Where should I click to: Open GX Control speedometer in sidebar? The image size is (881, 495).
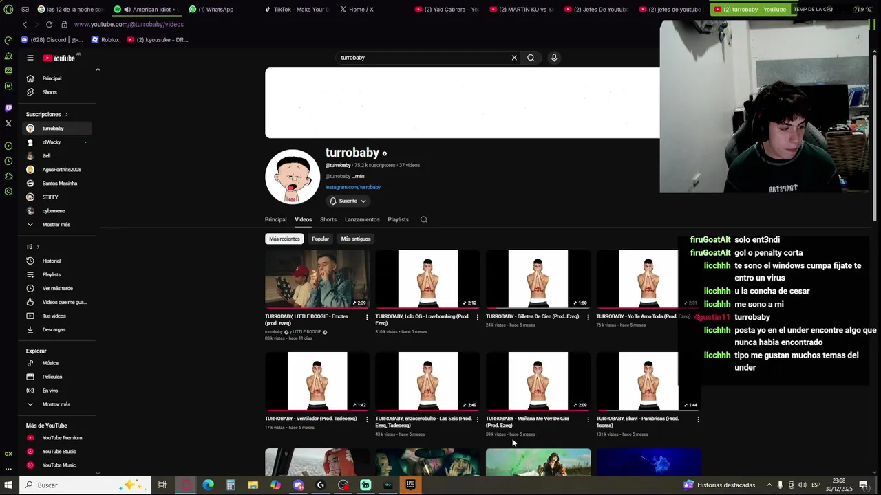pos(8,41)
